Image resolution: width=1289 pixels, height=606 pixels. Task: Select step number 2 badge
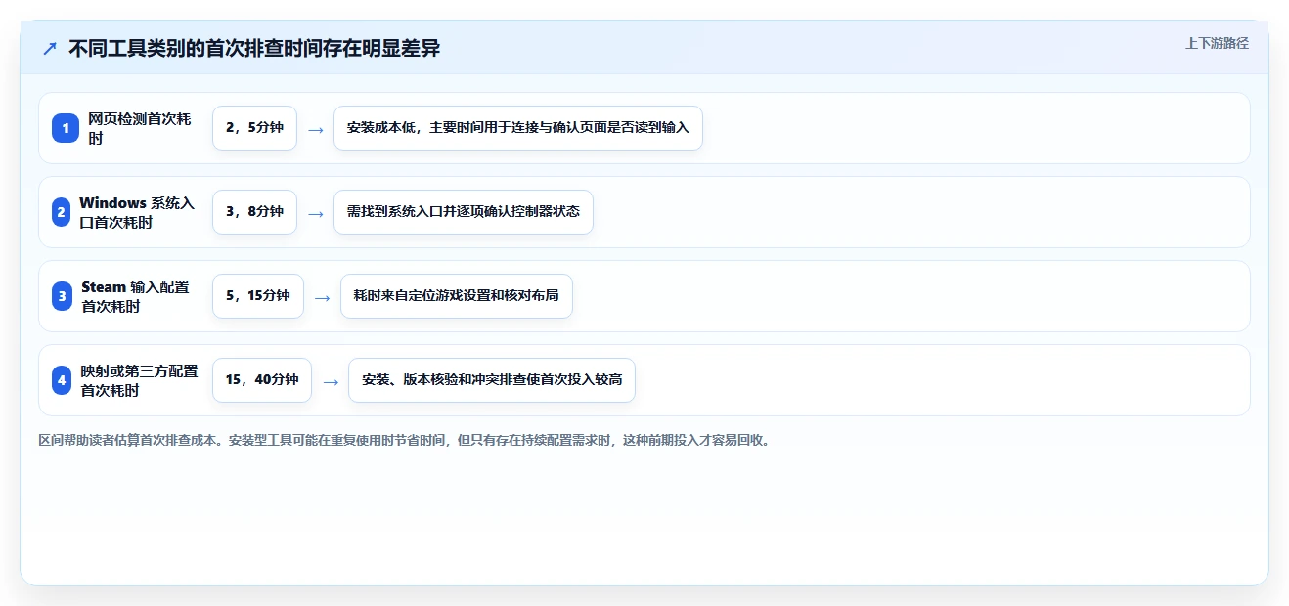(x=62, y=212)
